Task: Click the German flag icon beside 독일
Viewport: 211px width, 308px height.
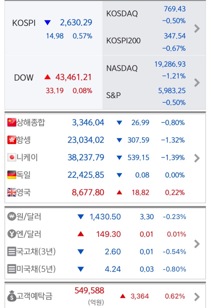Action: [x=12, y=175]
